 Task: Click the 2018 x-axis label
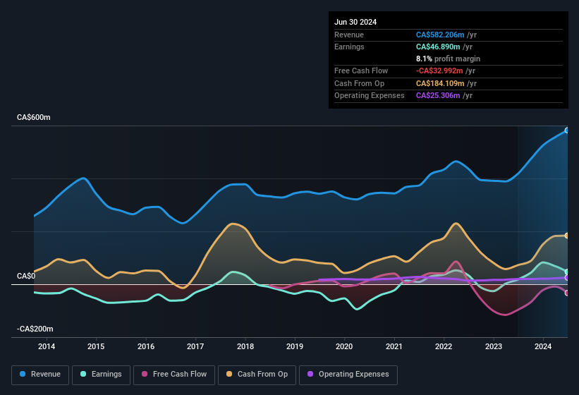point(245,346)
